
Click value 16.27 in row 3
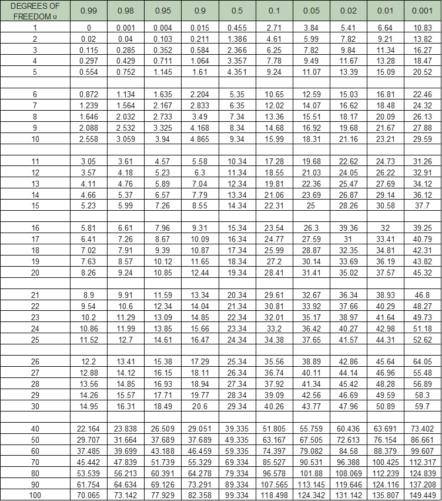(x=423, y=50)
